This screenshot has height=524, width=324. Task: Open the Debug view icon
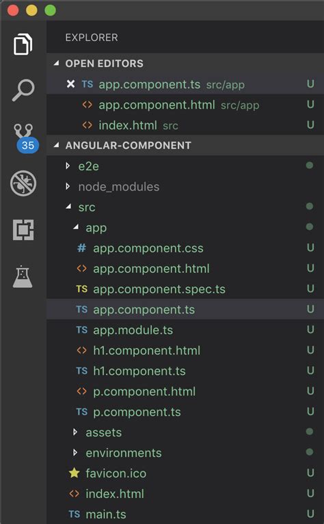pyautogui.click(x=23, y=183)
